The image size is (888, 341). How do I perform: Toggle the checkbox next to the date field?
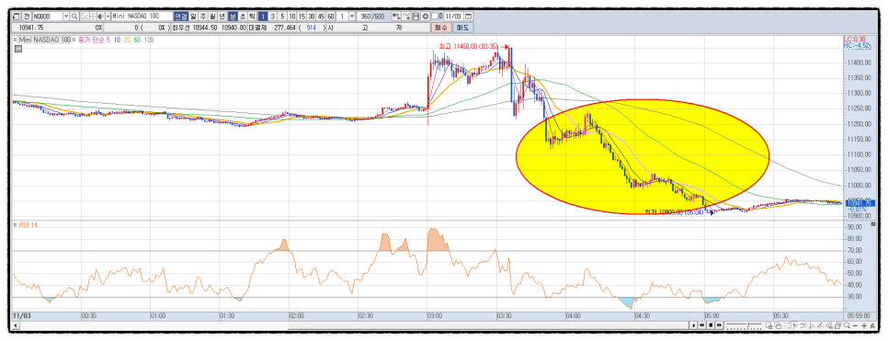(435, 16)
